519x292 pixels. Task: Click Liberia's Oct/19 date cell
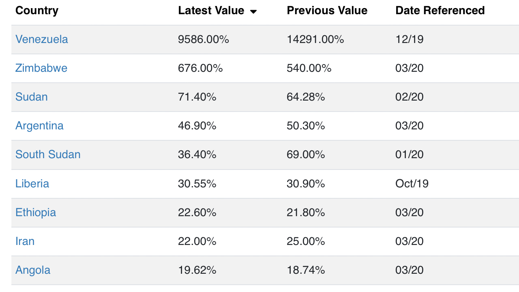(412, 184)
